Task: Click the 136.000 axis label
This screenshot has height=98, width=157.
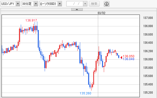Action: tap(148, 59)
